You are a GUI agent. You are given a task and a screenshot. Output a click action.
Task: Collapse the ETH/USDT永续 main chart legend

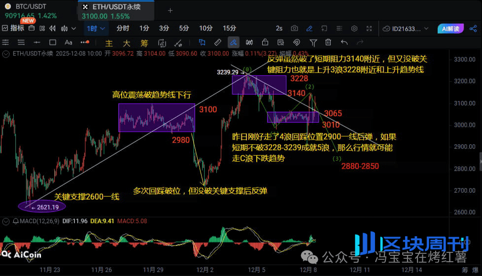(x=6, y=54)
